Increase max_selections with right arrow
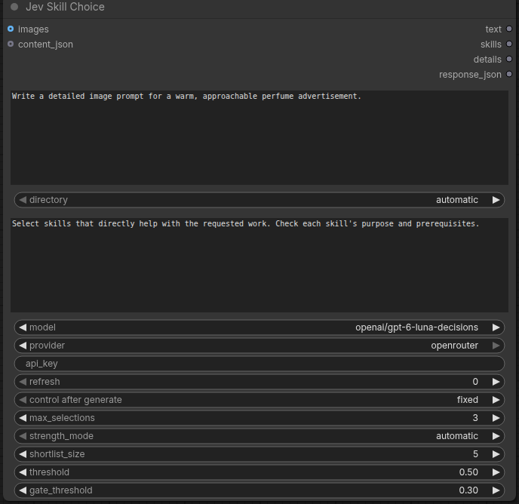The image size is (519, 504). click(496, 418)
